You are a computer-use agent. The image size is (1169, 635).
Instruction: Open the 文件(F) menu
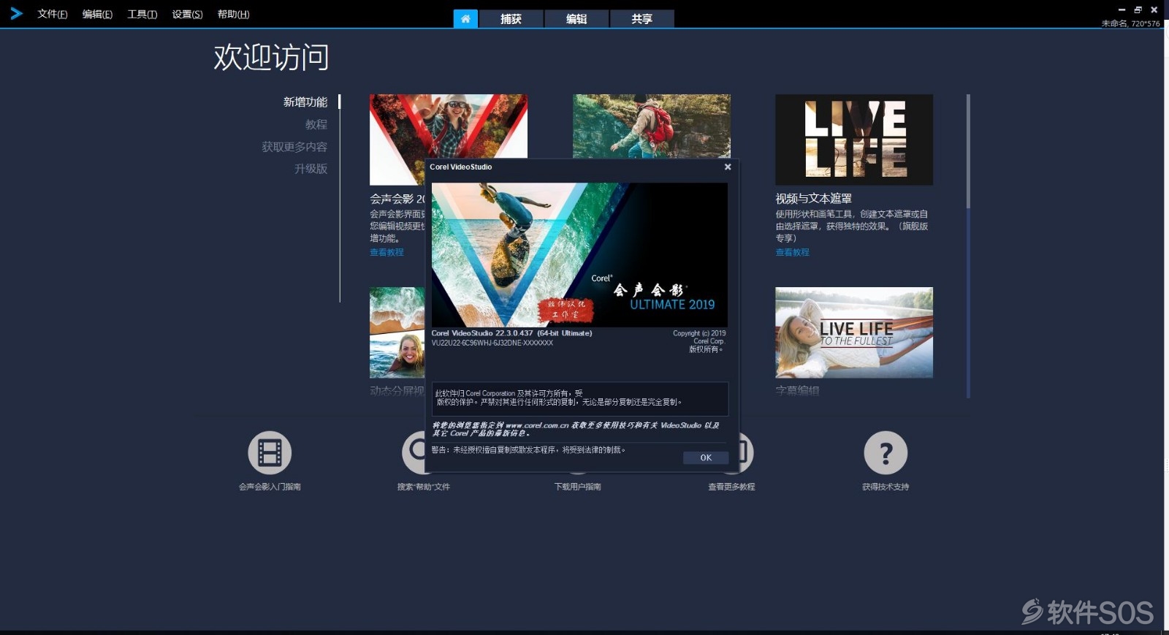tap(53, 14)
